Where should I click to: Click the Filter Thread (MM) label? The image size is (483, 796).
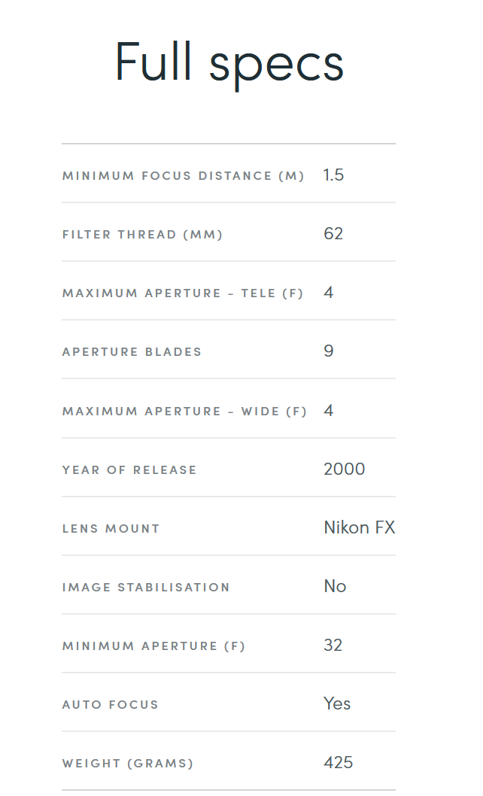[x=143, y=235]
